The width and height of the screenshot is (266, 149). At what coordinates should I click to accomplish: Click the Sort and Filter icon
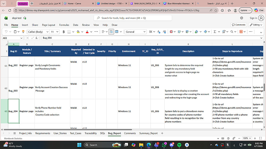224,32
